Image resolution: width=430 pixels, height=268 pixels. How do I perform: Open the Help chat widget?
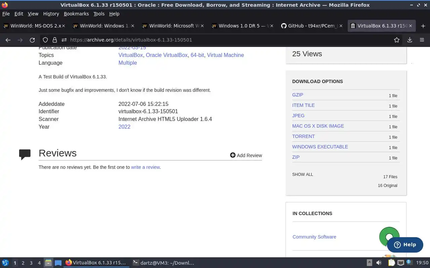[x=405, y=245]
